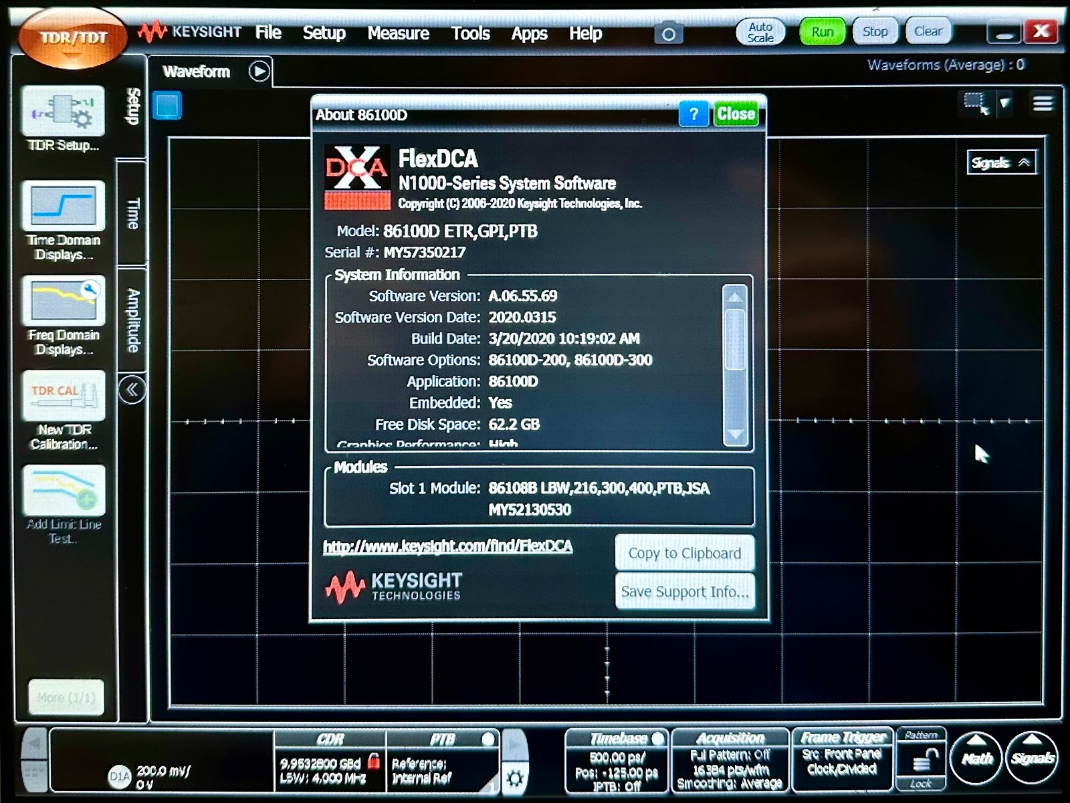Select the vertical Time tab
The image size is (1070, 803).
coord(132,213)
